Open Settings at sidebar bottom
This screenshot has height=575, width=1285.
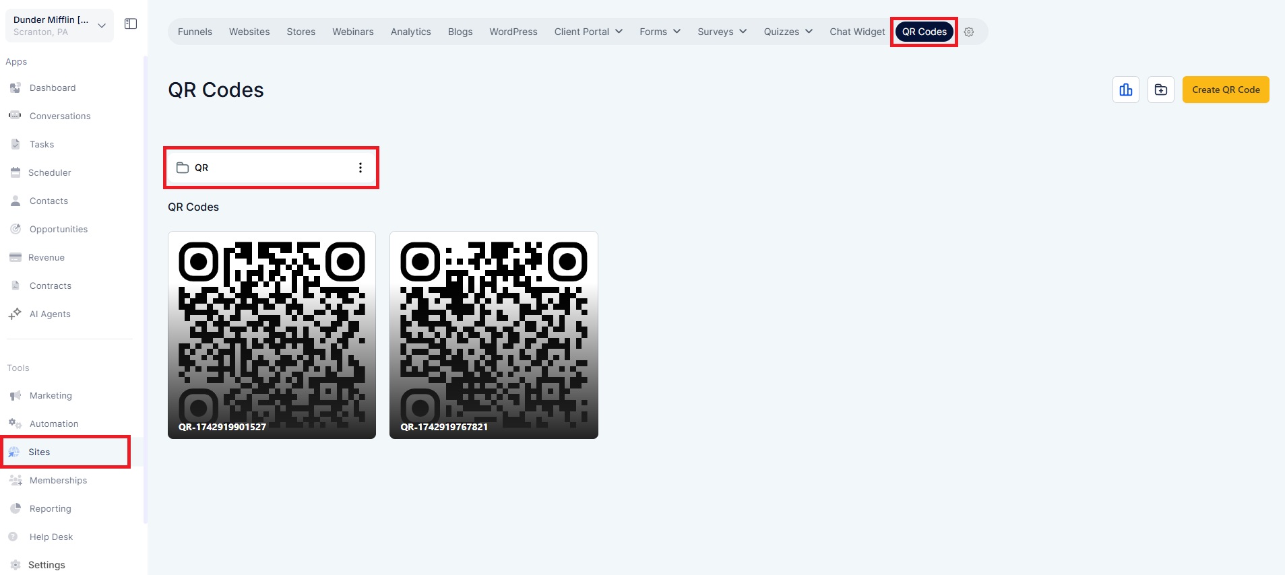pos(46,565)
